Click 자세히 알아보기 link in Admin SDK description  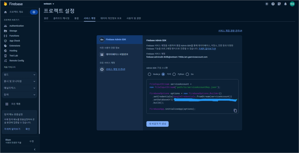[x=207, y=49]
